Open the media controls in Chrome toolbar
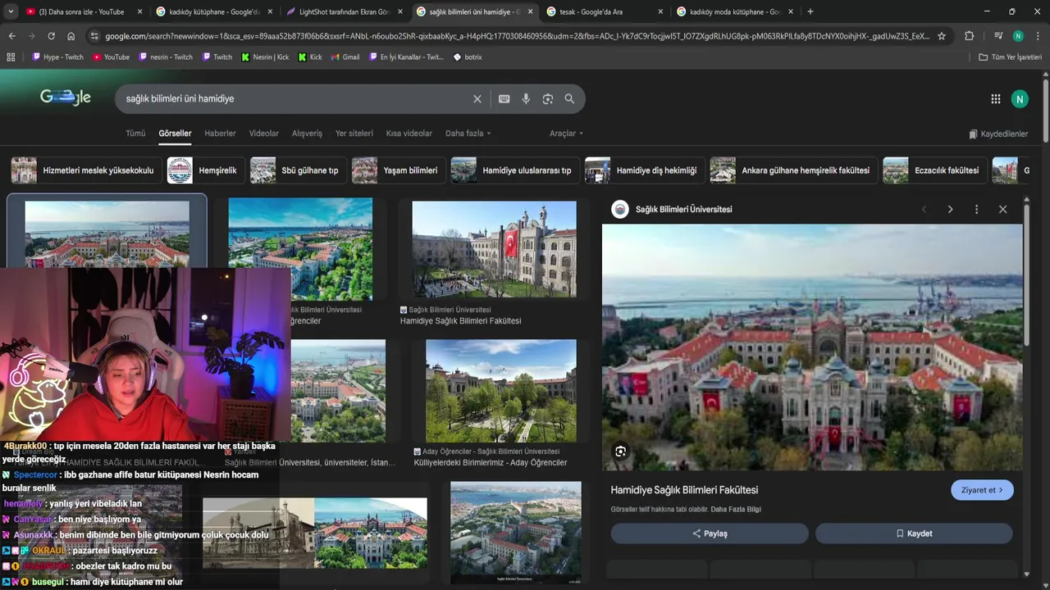The width and height of the screenshot is (1050, 590). point(998,36)
